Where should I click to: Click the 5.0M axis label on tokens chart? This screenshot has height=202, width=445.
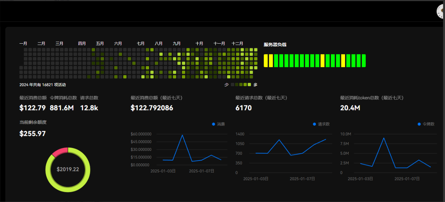point(344,153)
